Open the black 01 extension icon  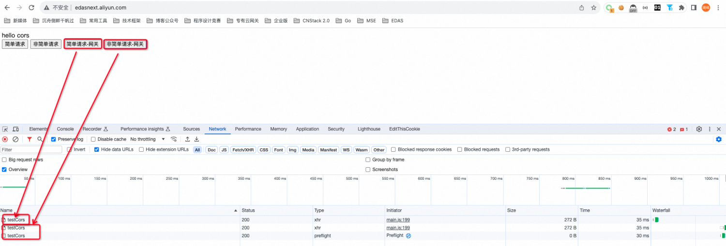[657, 8]
